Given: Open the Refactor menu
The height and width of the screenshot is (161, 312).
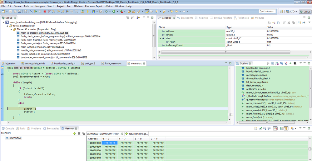Looking at the screenshot, I should [28, 6].
